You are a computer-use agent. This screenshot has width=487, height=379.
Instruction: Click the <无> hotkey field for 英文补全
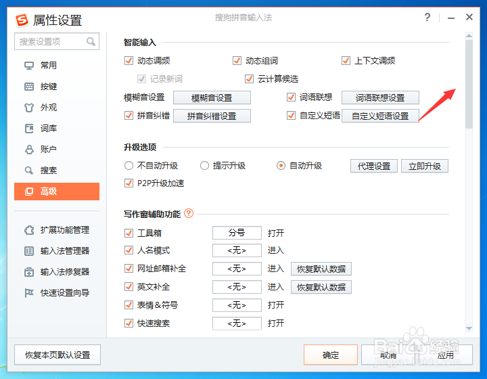pyautogui.click(x=237, y=287)
